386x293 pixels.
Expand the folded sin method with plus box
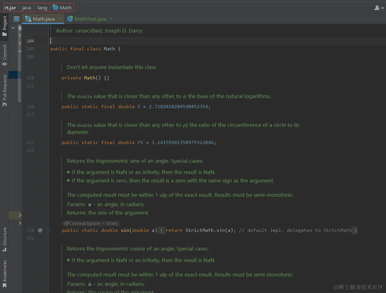click(x=48, y=230)
